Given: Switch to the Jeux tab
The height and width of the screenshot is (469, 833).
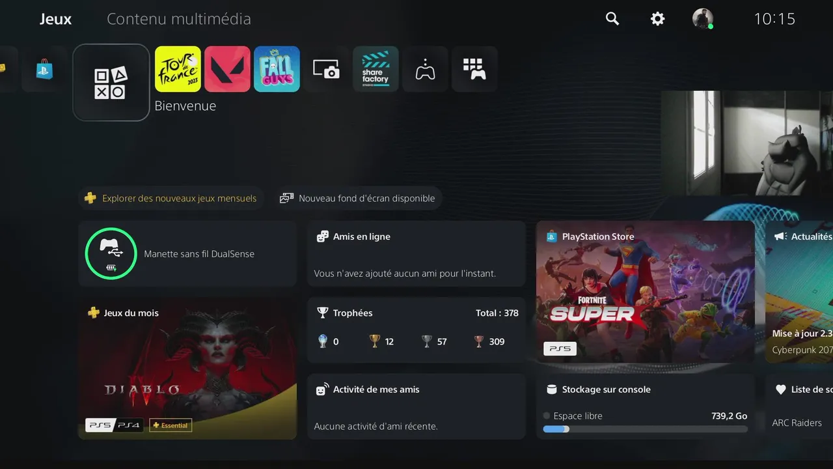Looking at the screenshot, I should tap(55, 19).
